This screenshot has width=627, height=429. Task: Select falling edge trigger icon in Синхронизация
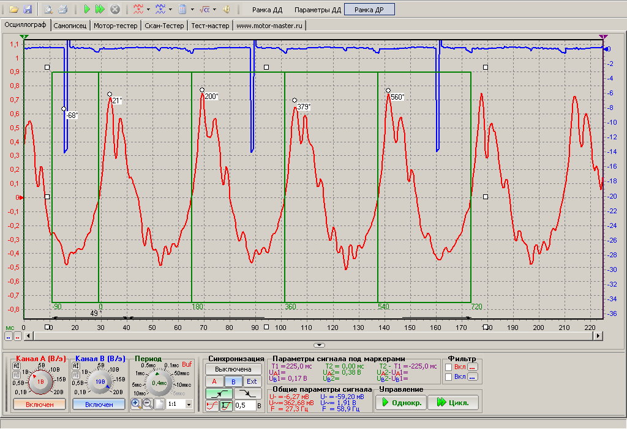click(249, 394)
